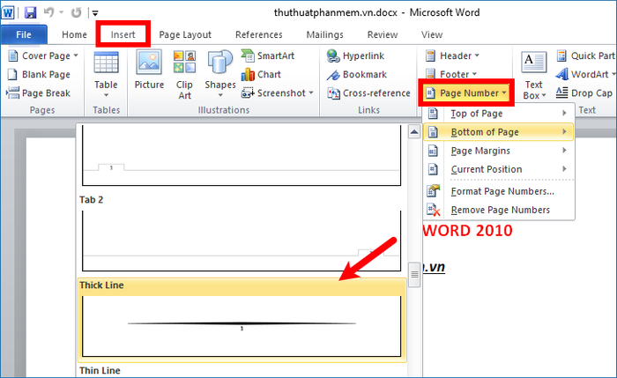The width and height of the screenshot is (617, 378).
Task: Insert a Page Break
Action: pos(38,93)
